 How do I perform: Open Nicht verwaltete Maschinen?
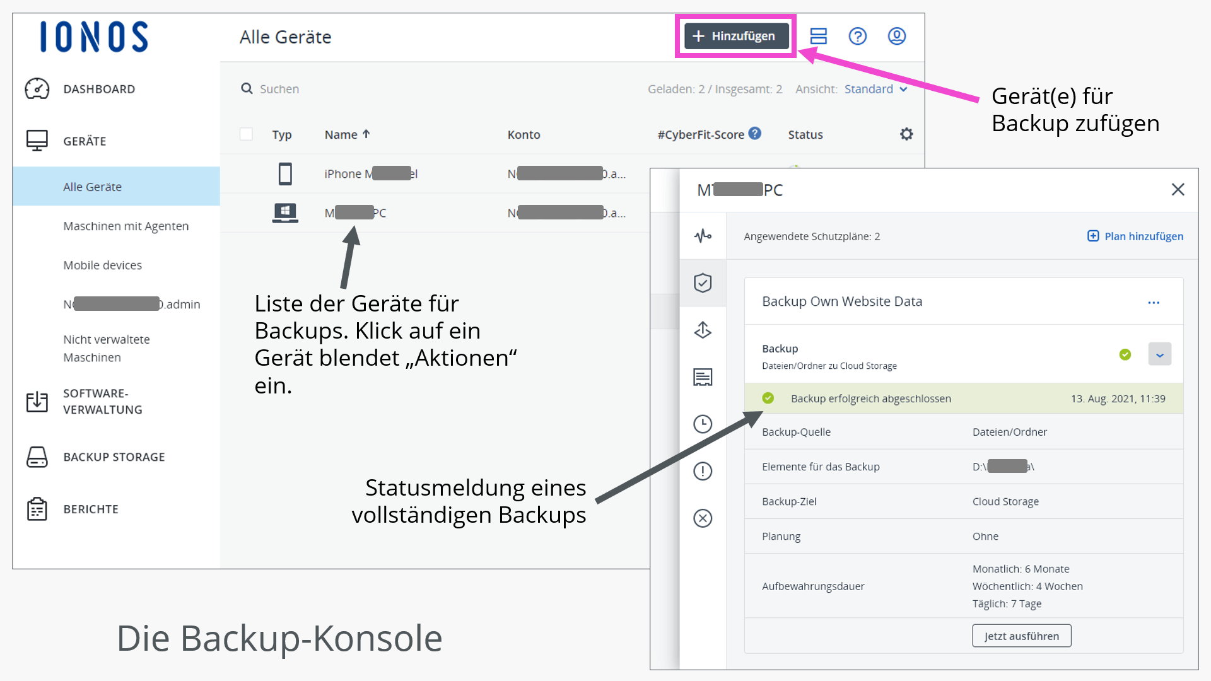coord(106,348)
